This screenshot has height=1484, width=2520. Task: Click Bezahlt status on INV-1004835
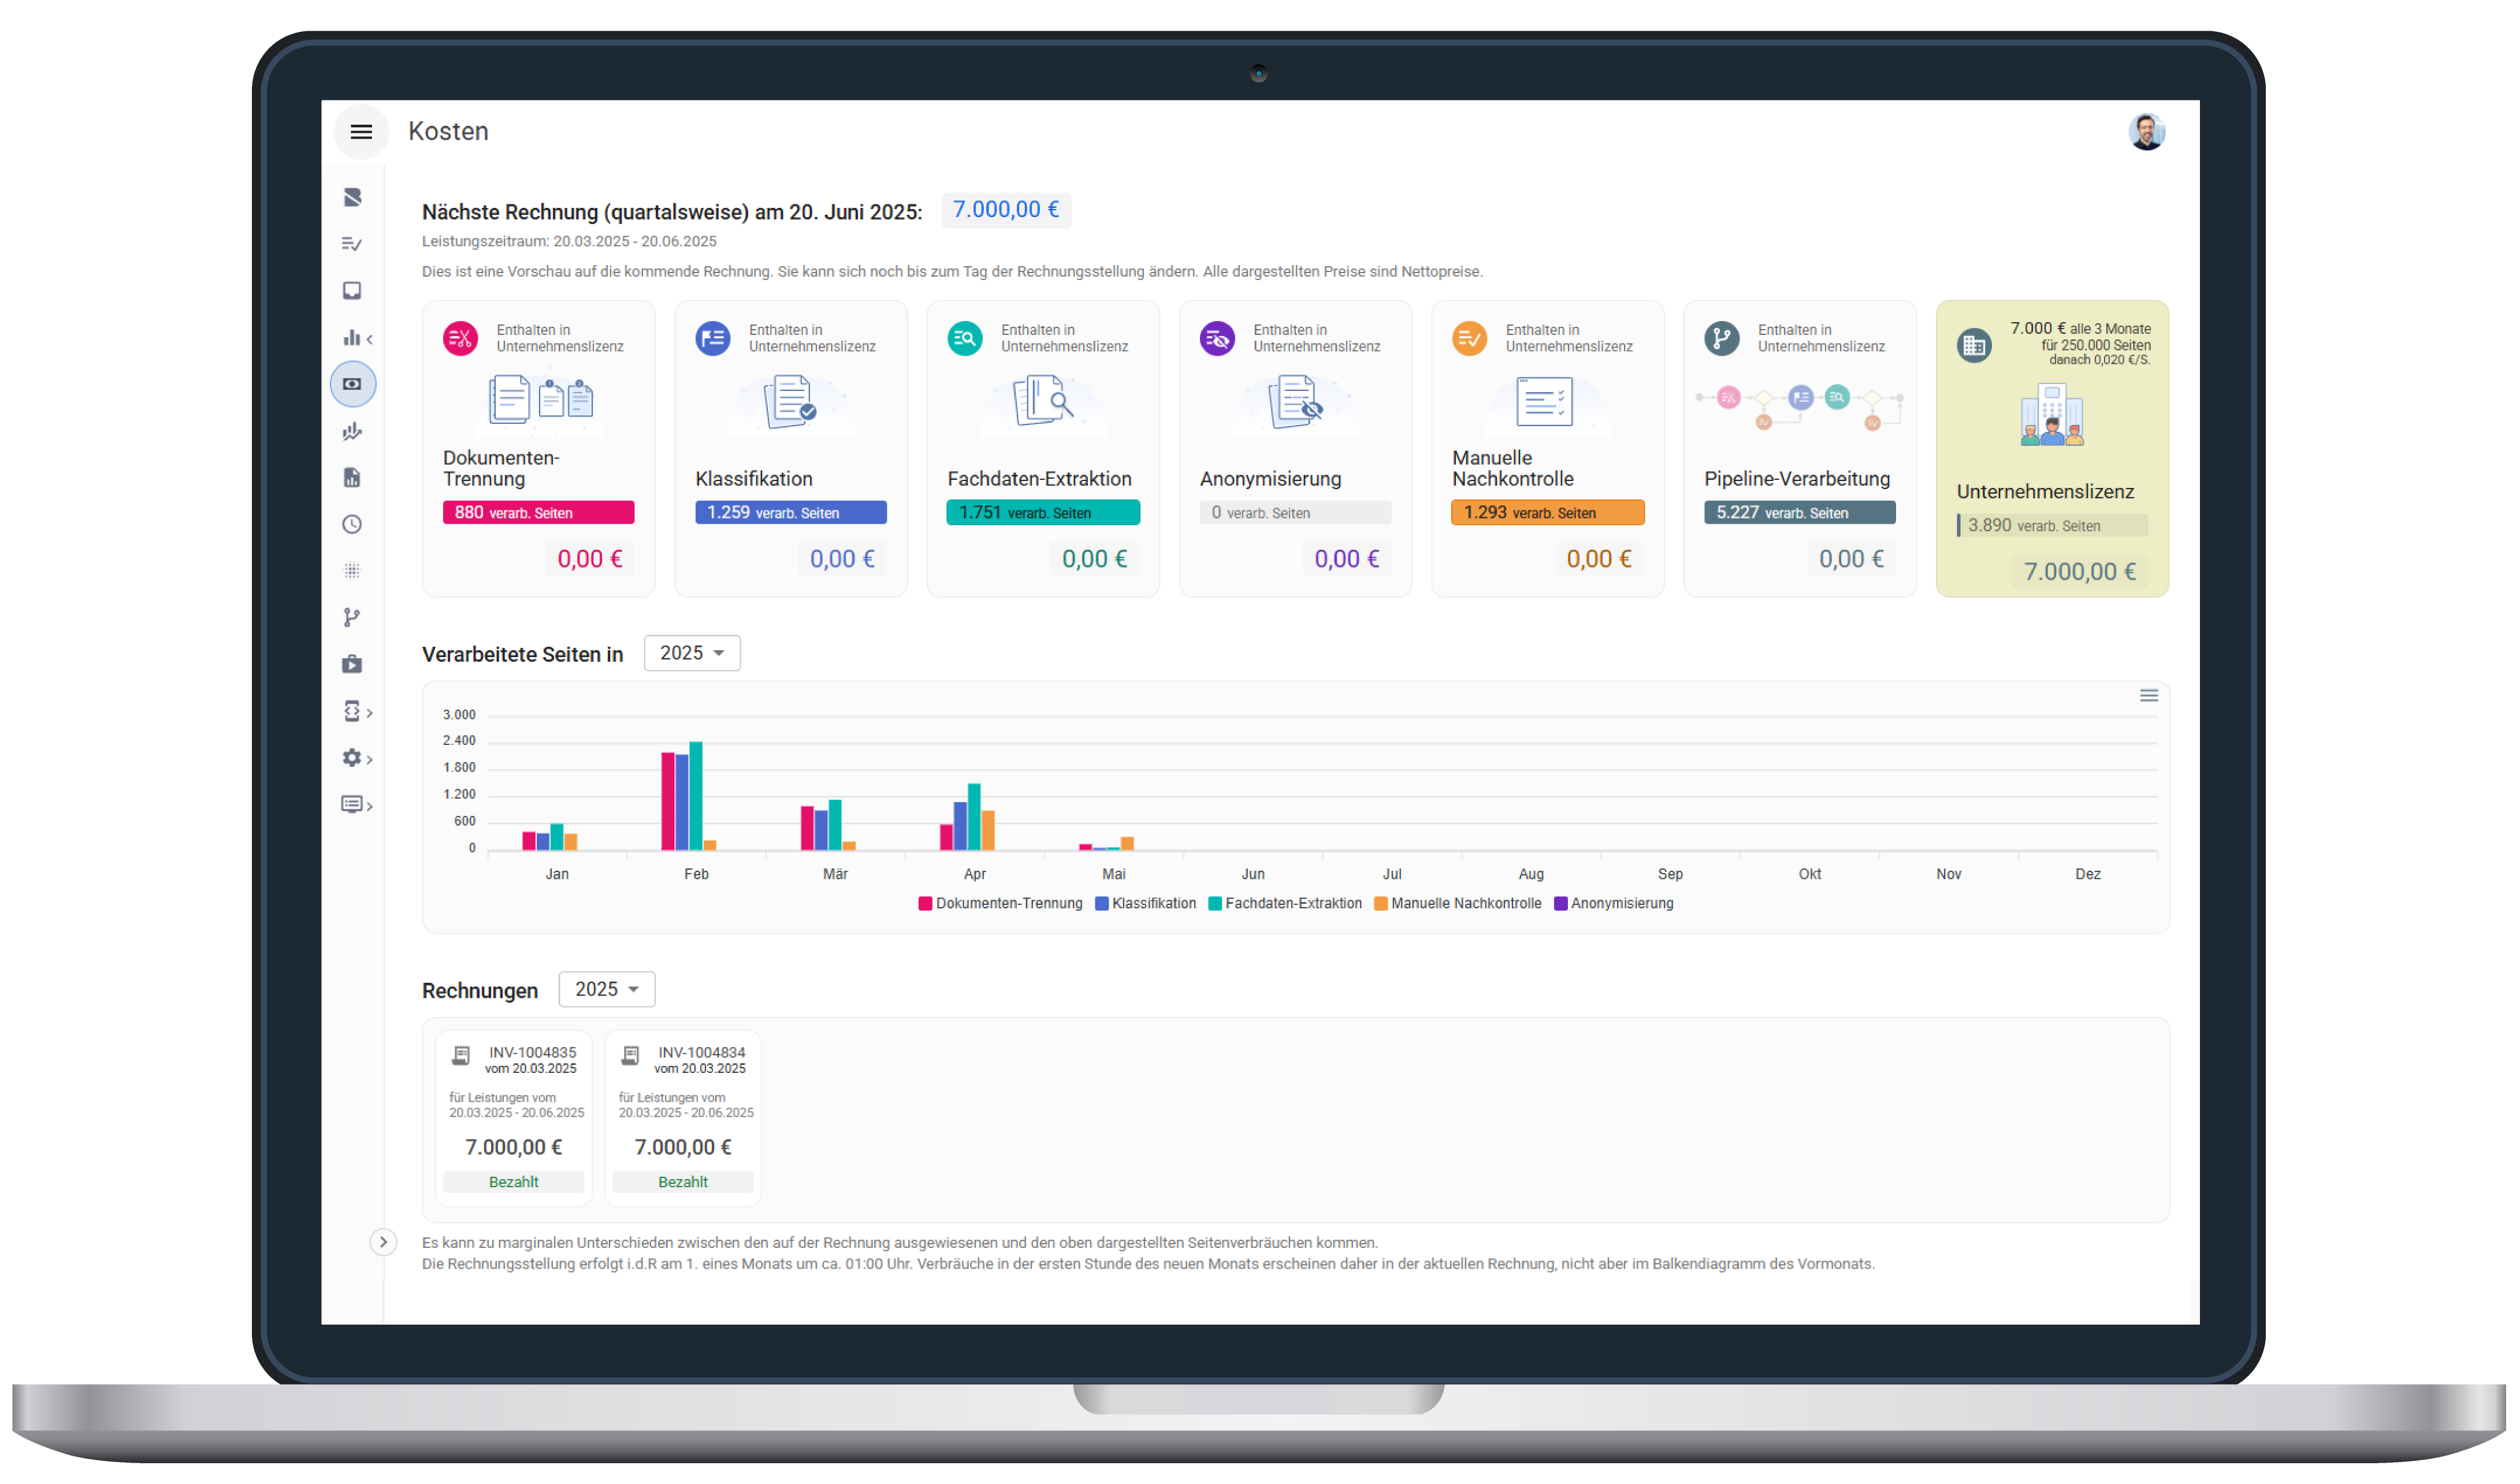(x=514, y=1182)
